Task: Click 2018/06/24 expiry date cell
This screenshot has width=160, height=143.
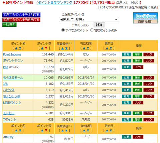Action: click(86, 78)
